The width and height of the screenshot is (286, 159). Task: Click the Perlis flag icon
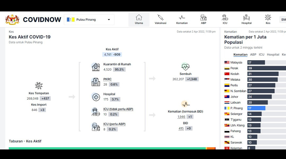coord(227,85)
